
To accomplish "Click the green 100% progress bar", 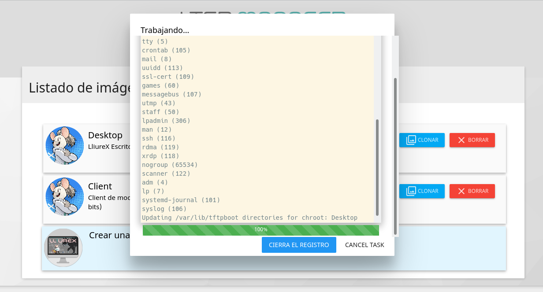I will click(x=260, y=230).
